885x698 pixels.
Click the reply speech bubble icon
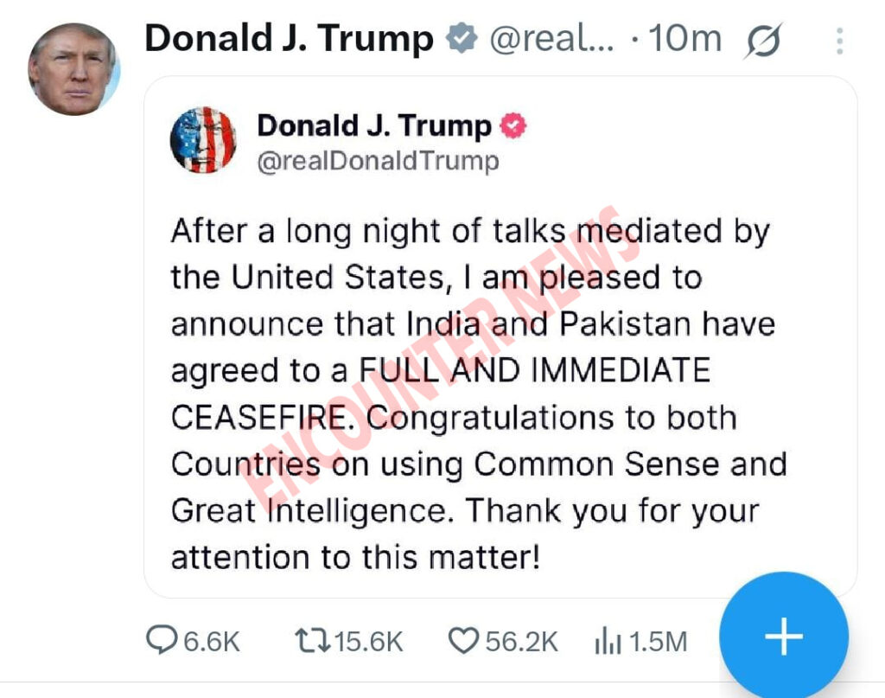pos(162,640)
